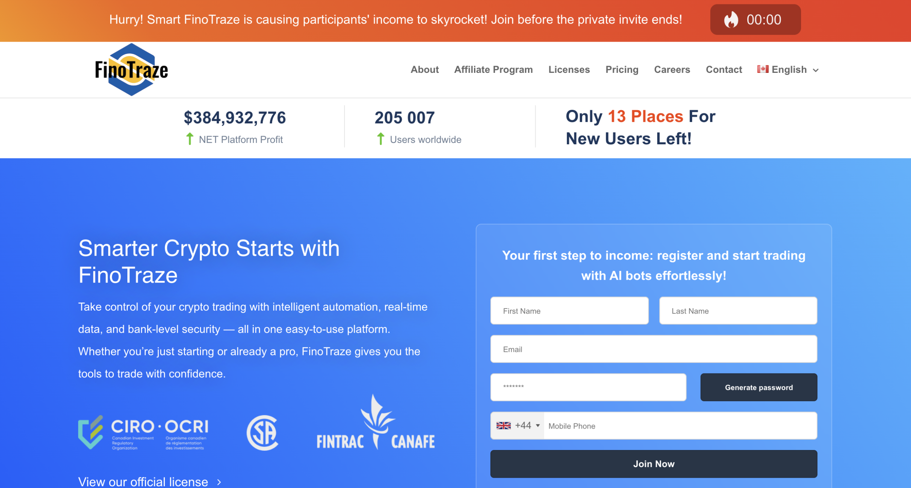This screenshot has height=488, width=911.
Task: Select the CIRO-OCRI regulator logo
Action: pyautogui.click(x=144, y=433)
